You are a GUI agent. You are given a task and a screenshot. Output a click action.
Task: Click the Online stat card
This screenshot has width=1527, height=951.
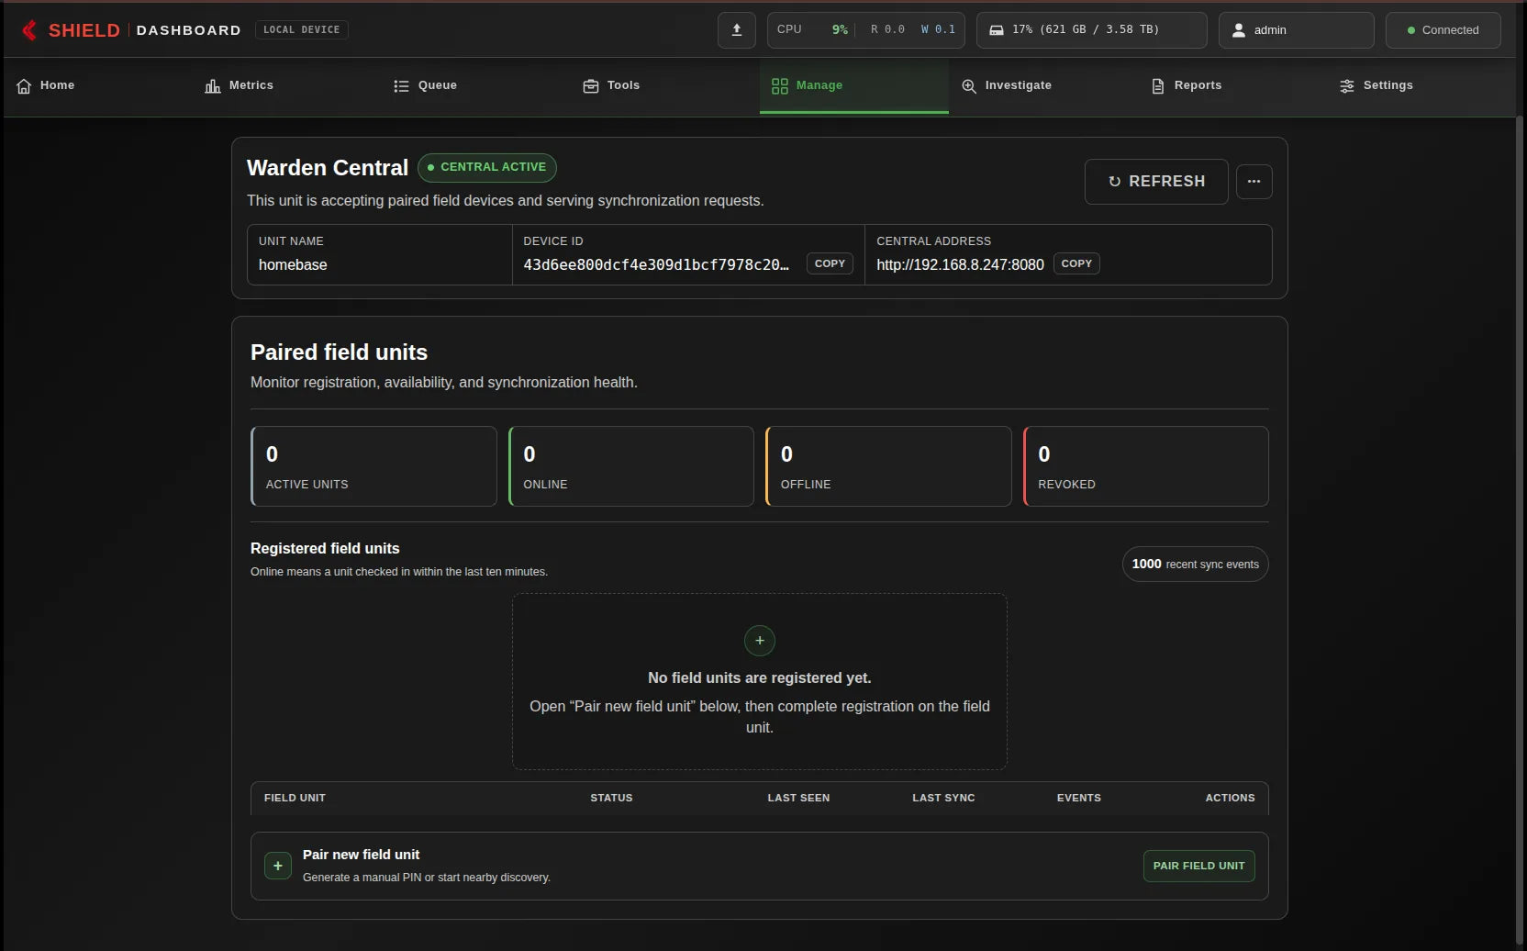[x=631, y=466]
